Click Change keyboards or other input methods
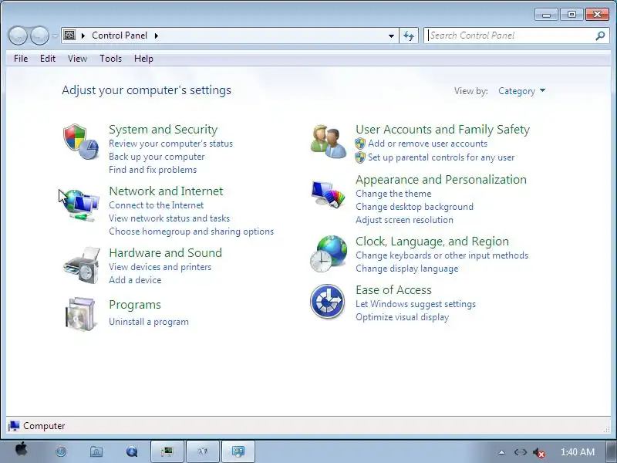Image resolution: width=617 pixels, height=463 pixels. pos(442,255)
